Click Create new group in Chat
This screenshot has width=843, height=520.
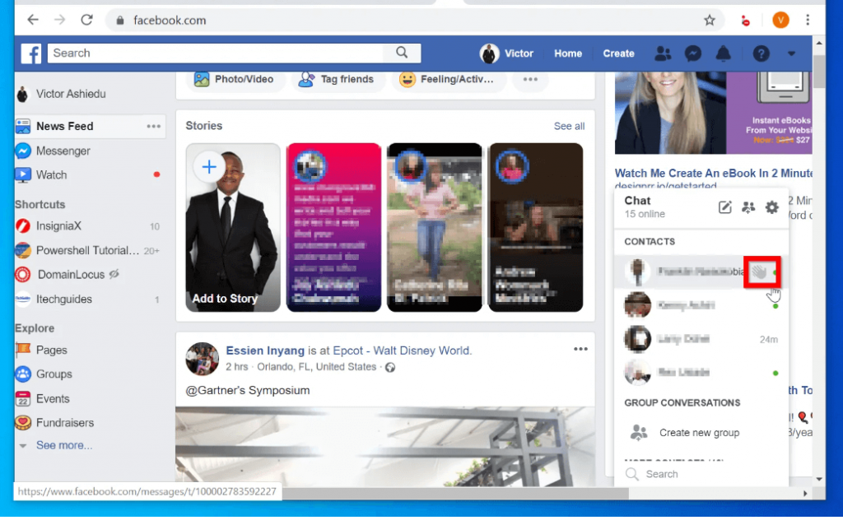coord(699,433)
